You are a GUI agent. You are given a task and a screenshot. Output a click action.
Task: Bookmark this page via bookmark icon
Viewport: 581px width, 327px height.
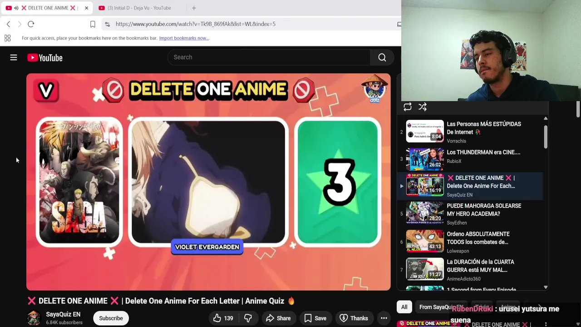93,24
